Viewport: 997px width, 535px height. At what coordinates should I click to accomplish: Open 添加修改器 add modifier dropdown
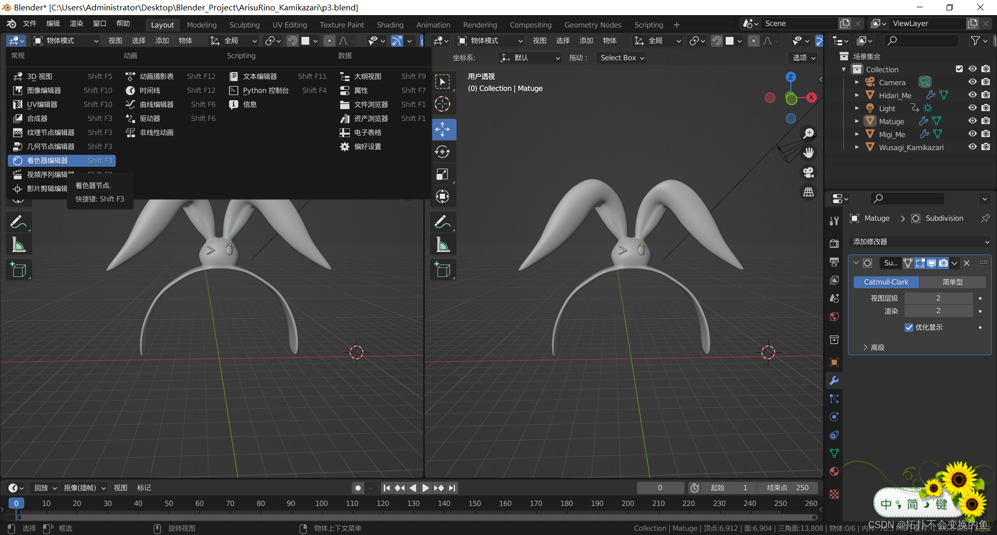pyautogui.click(x=920, y=242)
